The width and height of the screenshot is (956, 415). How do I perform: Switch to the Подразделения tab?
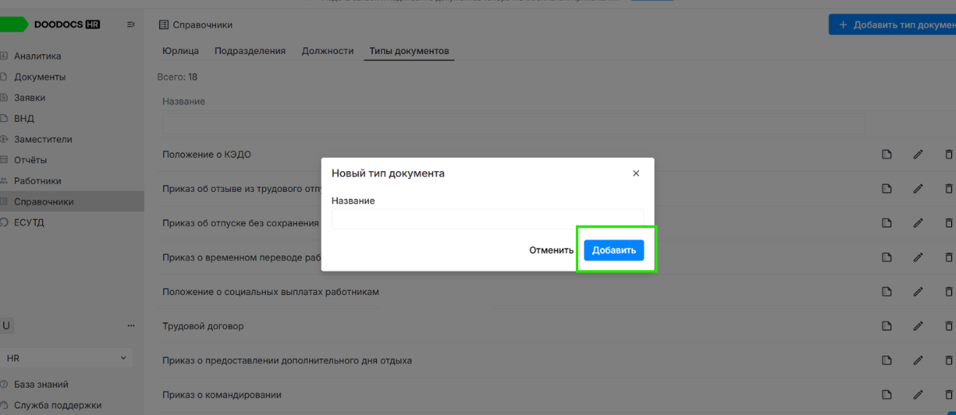coord(250,51)
